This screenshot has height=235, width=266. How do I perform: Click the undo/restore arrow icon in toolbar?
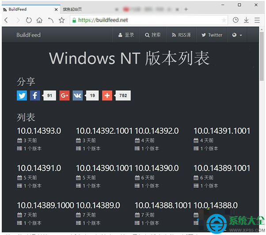pyautogui.click(x=51, y=20)
